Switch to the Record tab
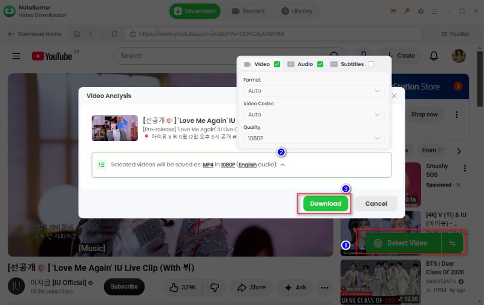The width and height of the screenshot is (484, 305). coord(249,11)
